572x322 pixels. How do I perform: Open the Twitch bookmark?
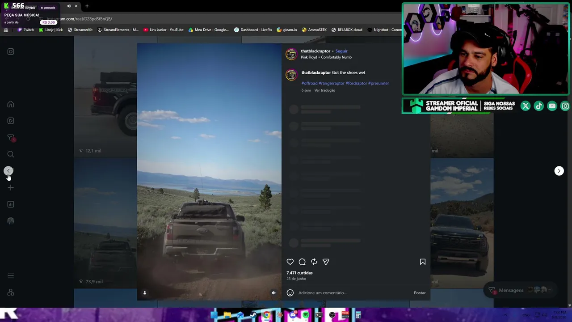coord(25,30)
